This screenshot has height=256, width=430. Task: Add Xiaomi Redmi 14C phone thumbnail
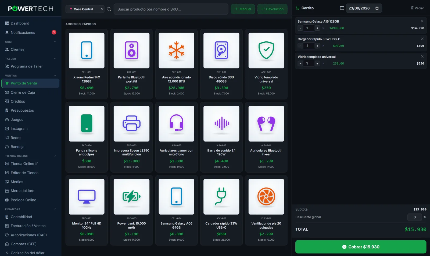(87, 51)
